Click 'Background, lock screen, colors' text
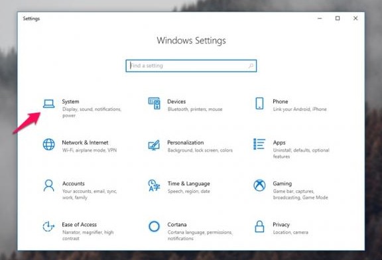Screen dimensions: 382x260 tap(200, 150)
